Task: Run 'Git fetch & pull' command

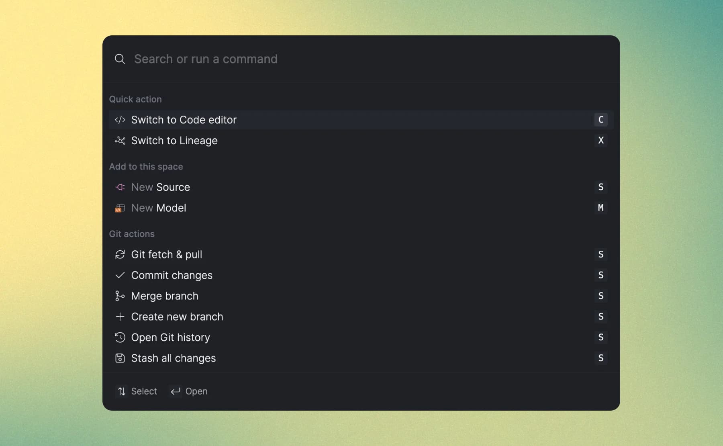Action: [x=361, y=255]
